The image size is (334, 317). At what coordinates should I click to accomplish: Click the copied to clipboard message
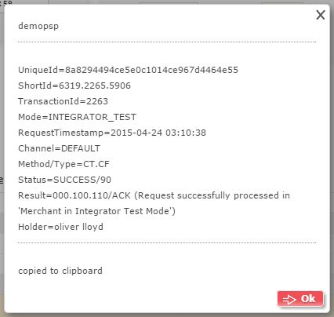60,271
